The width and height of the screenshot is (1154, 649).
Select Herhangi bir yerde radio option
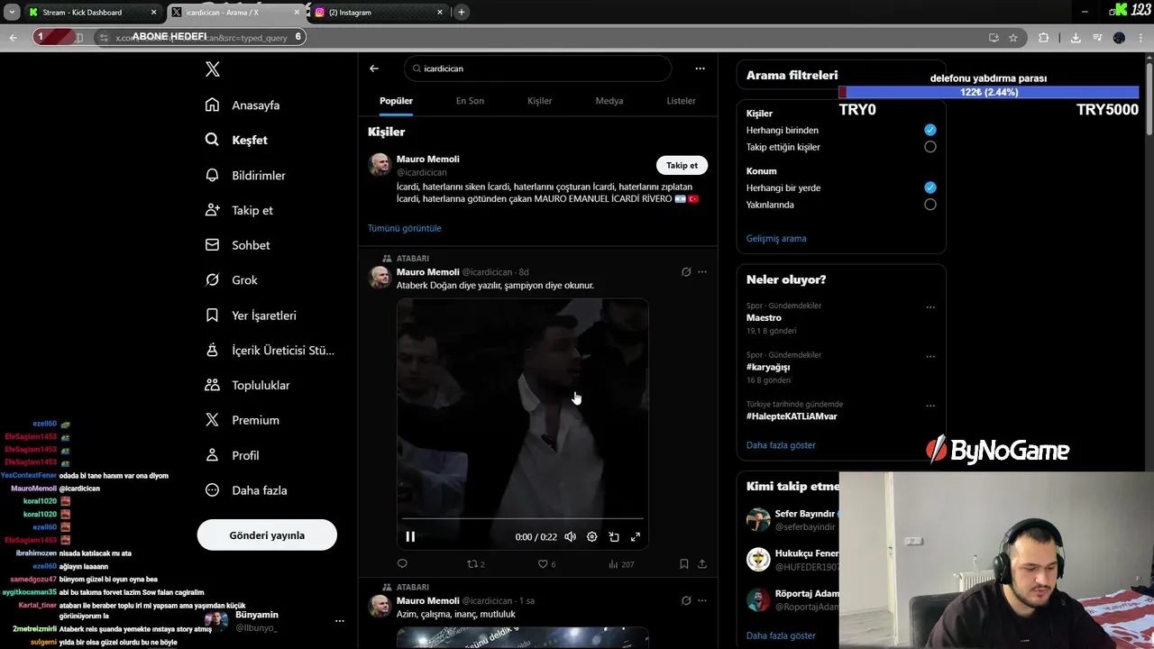tap(930, 187)
